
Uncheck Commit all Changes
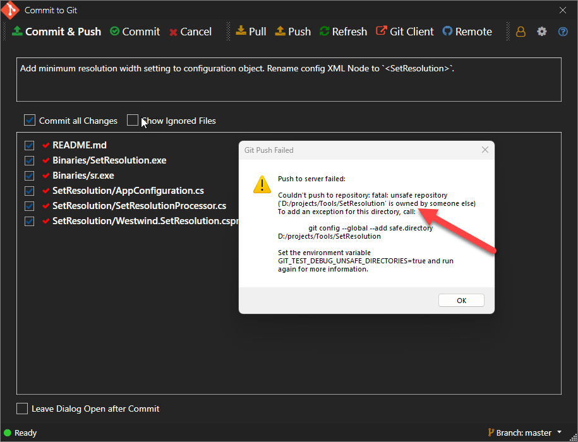point(28,120)
